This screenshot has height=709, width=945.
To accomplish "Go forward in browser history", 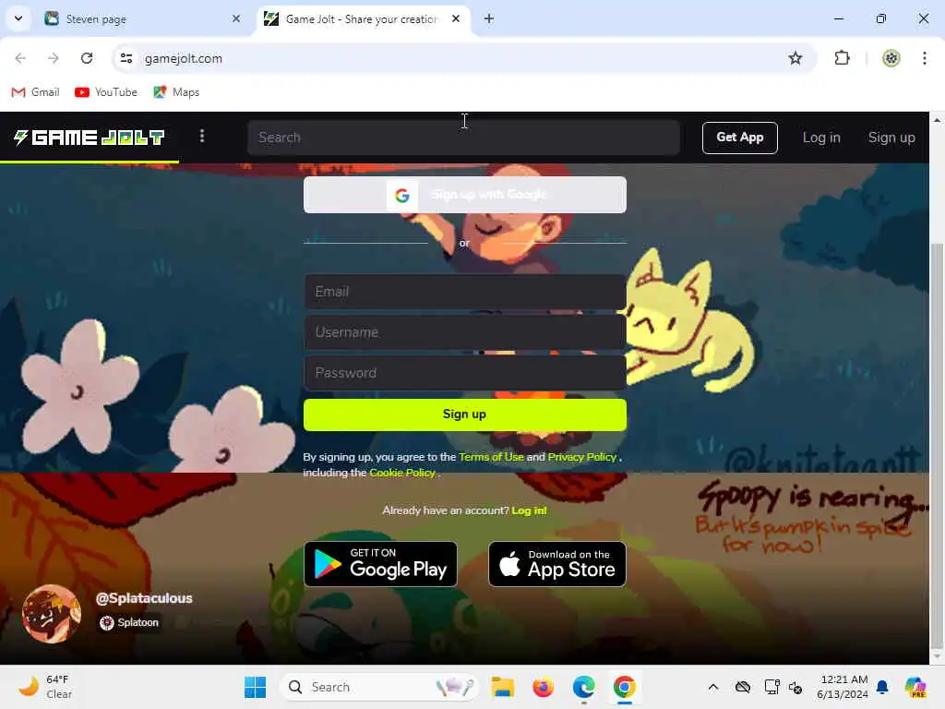I will [53, 58].
